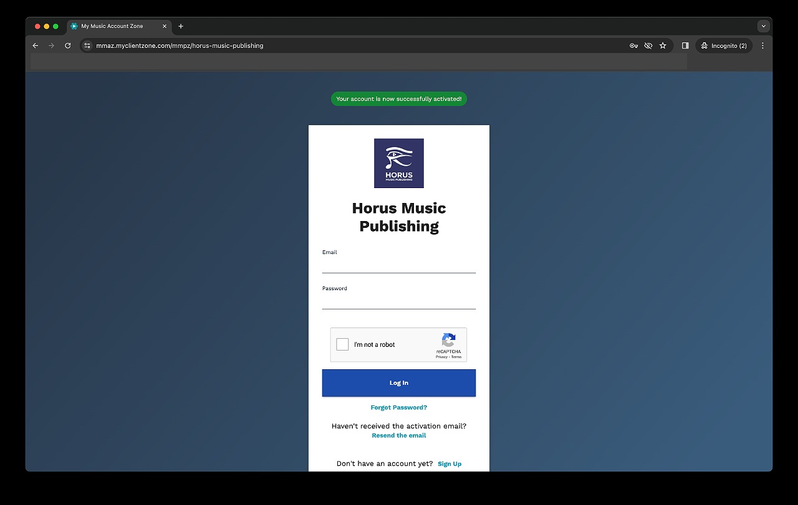The height and width of the screenshot is (505, 798).
Task: Open the Forgot Password link
Action: [399, 407]
